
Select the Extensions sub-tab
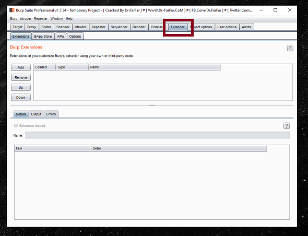(x=21, y=37)
